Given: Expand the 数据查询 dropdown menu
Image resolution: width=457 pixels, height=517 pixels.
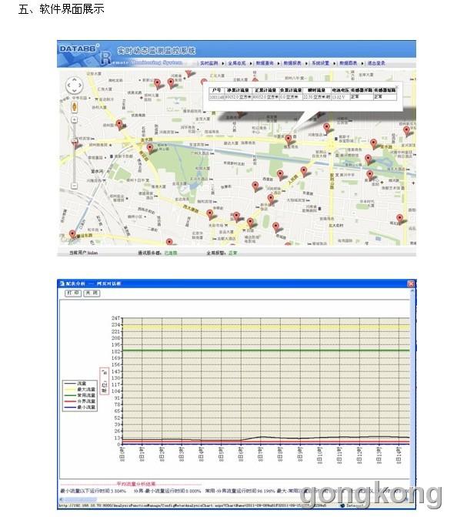Looking at the screenshot, I should (x=265, y=63).
